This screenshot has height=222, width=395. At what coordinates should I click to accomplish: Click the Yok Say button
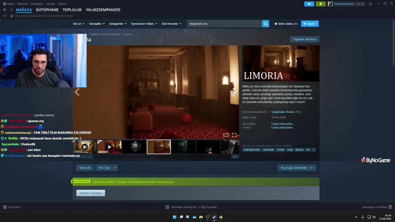point(104,168)
